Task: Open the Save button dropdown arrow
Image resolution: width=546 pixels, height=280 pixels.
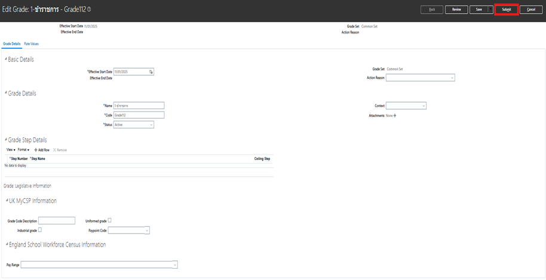Action: point(490,10)
